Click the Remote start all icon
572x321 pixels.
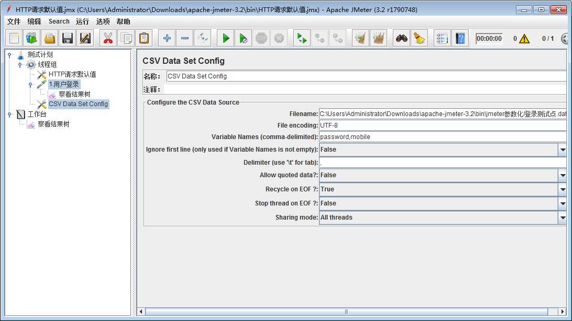(302, 38)
